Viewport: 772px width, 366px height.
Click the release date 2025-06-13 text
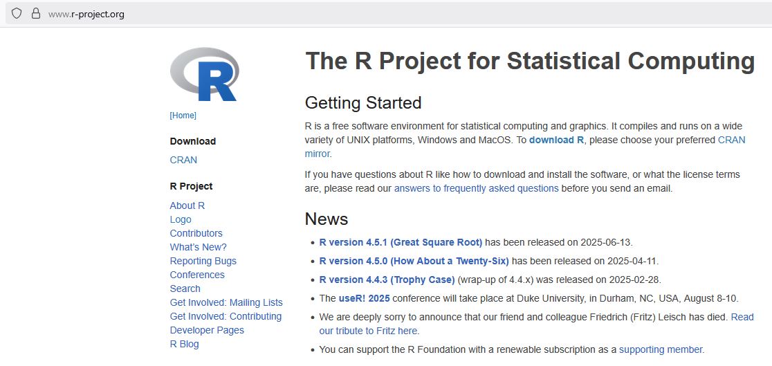[605, 242]
